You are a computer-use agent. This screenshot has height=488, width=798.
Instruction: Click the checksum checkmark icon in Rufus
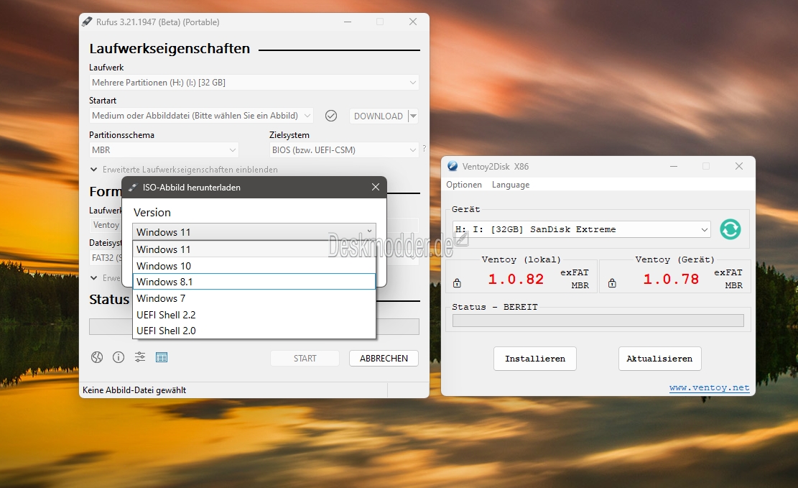331,116
